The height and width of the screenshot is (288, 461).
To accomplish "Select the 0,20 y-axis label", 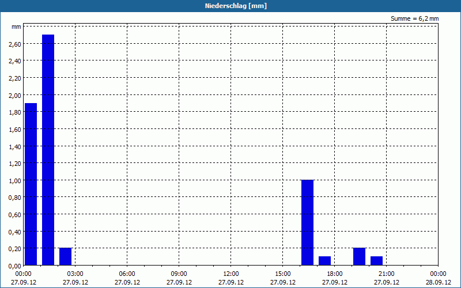I will (x=15, y=249).
